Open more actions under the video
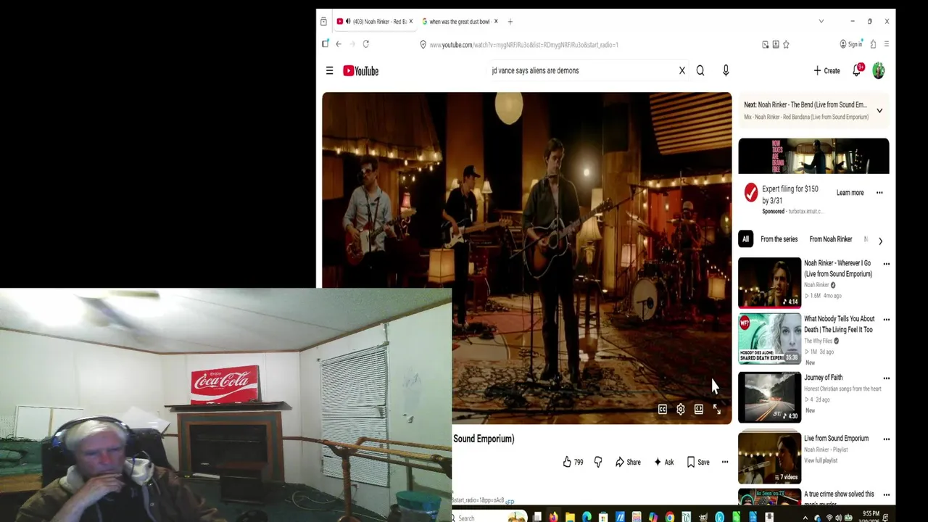The image size is (928, 522). point(724,462)
